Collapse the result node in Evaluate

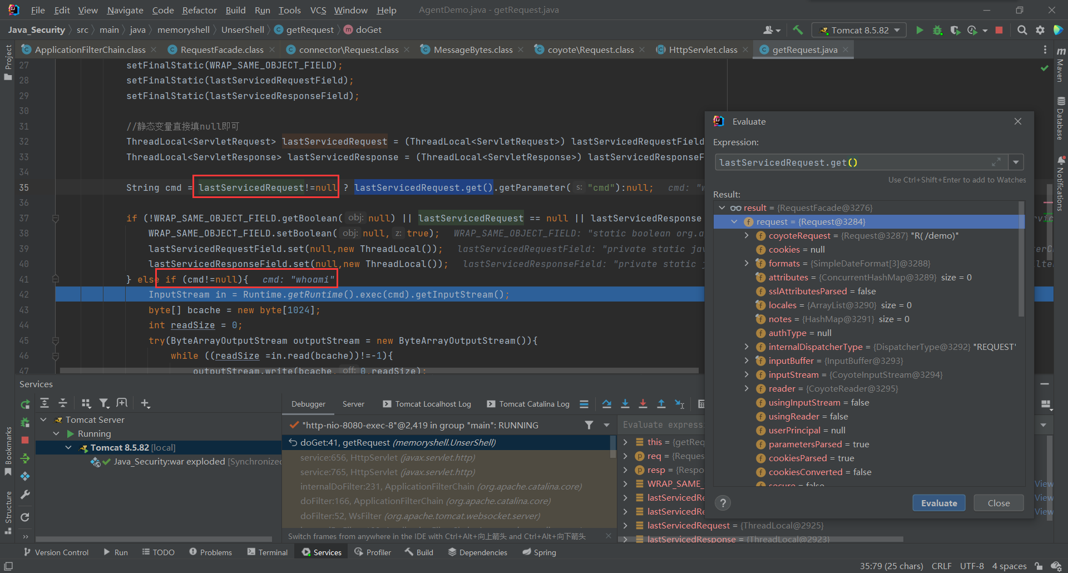tap(722, 208)
